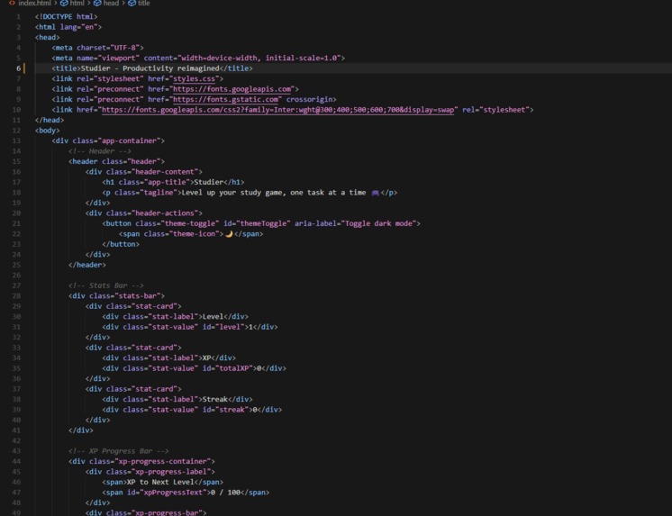Screen dimensions: 672x516
Task: Click the symbol icon beside html breadcrumb
Action: click(64, 3)
